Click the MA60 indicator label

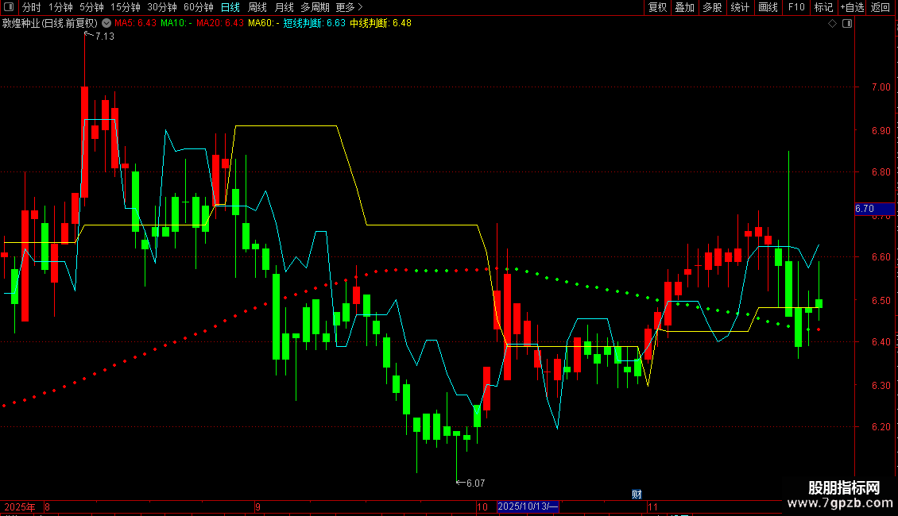click(264, 23)
